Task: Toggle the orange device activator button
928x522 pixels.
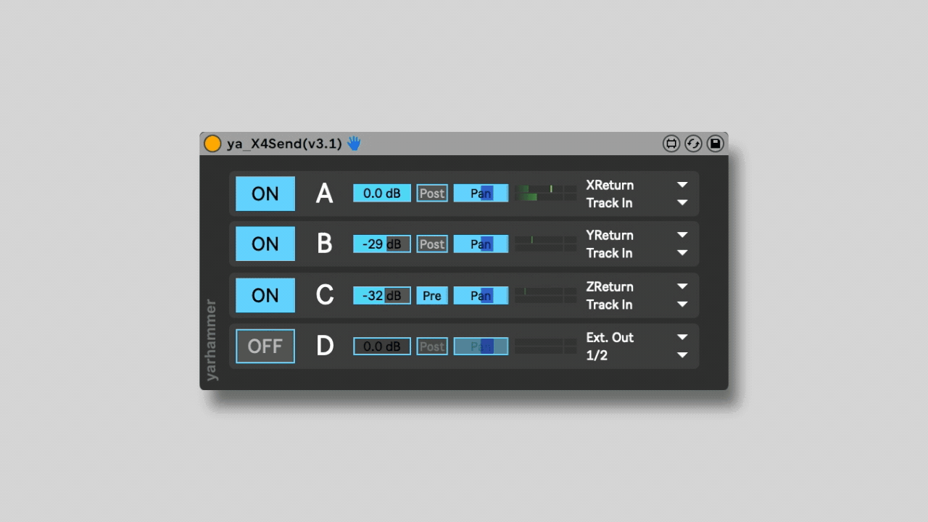Action: [x=212, y=144]
